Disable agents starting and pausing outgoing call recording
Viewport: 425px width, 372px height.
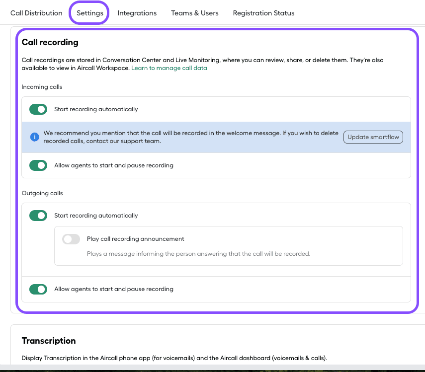pos(38,289)
